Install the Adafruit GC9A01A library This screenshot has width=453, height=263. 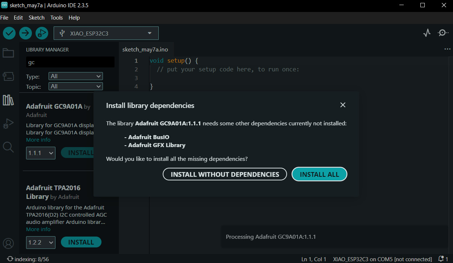tap(78, 153)
